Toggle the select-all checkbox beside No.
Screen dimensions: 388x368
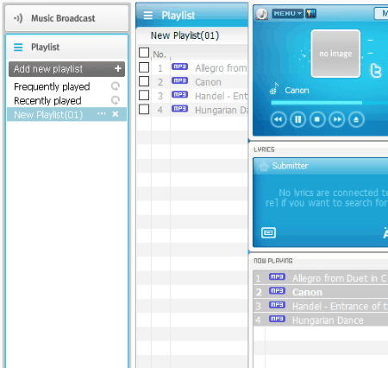[x=144, y=53]
